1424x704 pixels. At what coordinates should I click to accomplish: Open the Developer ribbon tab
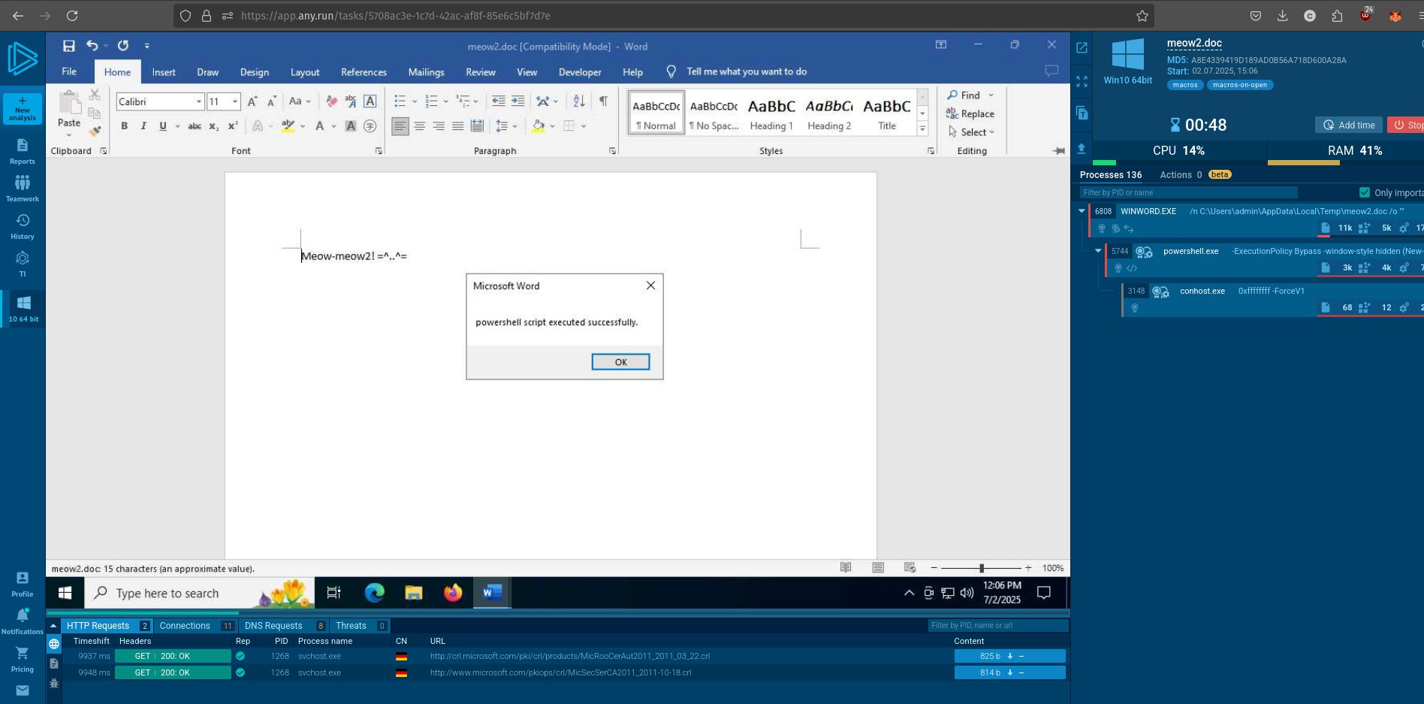click(580, 72)
